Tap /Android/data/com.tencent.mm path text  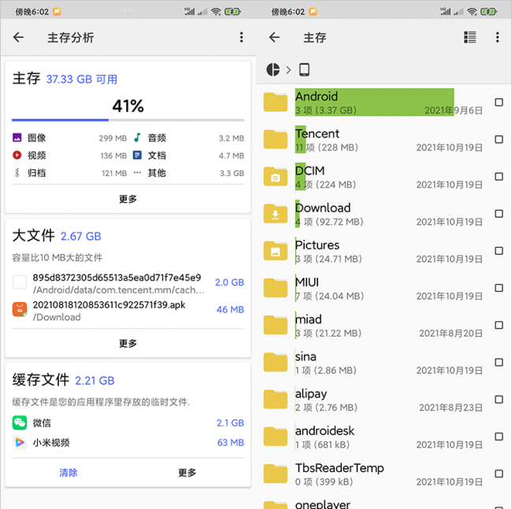[118, 290]
